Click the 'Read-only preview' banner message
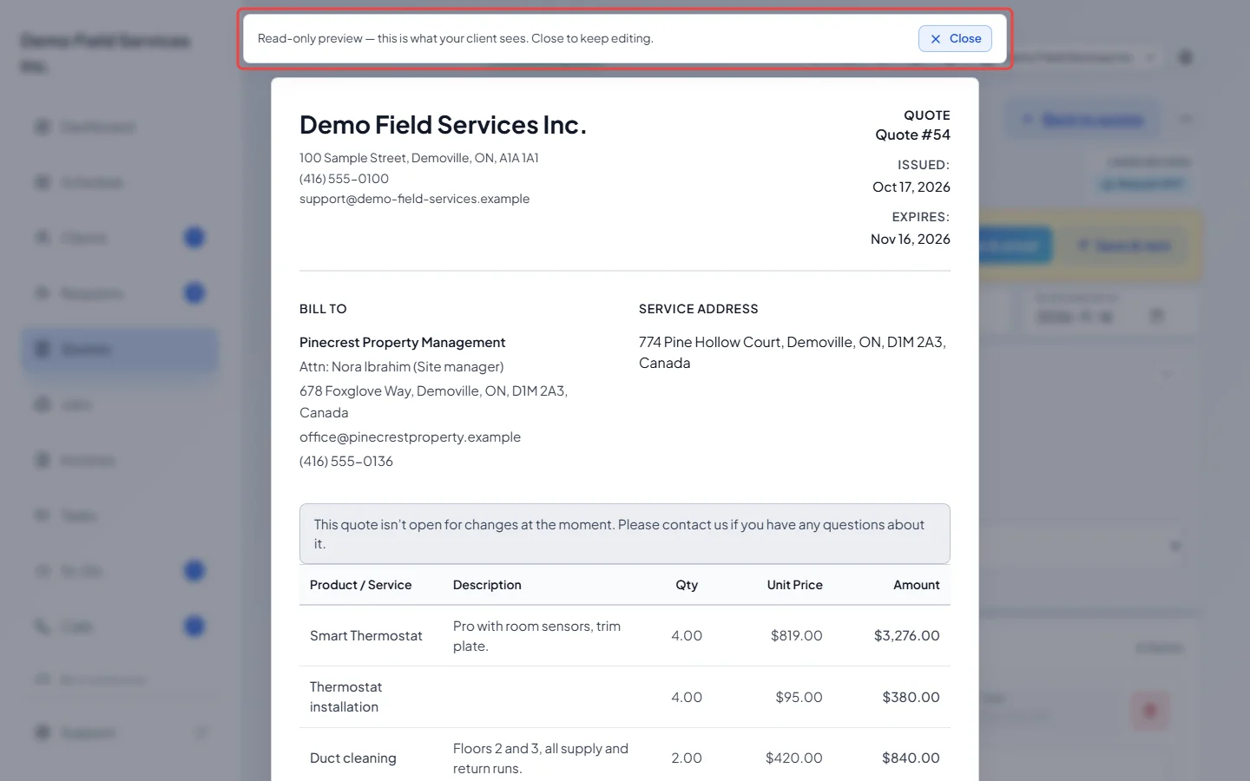 [455, 38]
